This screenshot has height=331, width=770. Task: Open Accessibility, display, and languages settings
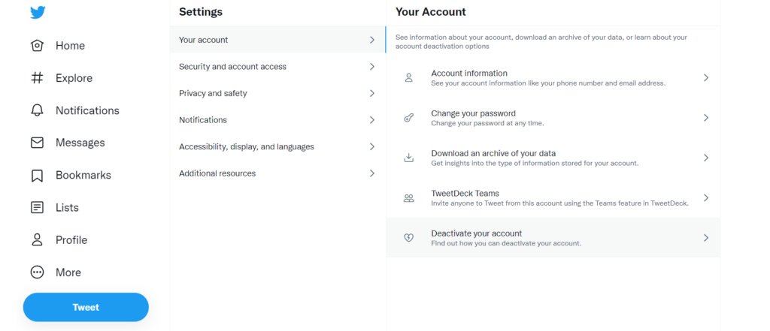pyautogui.click(x=277, y=146)
